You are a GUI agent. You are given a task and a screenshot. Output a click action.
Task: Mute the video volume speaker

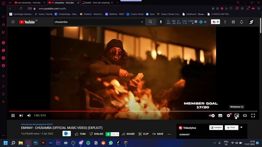point(29,116)
